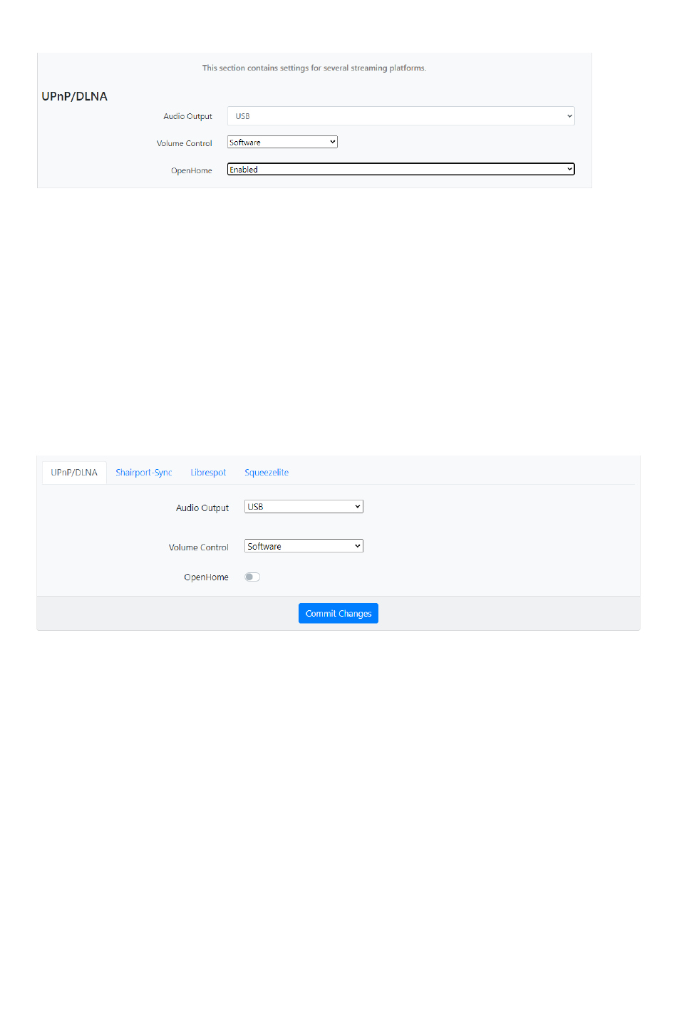Open the wide USB Audio Output dropdown under the UPnP/DLNA heading

click(400, 116)
